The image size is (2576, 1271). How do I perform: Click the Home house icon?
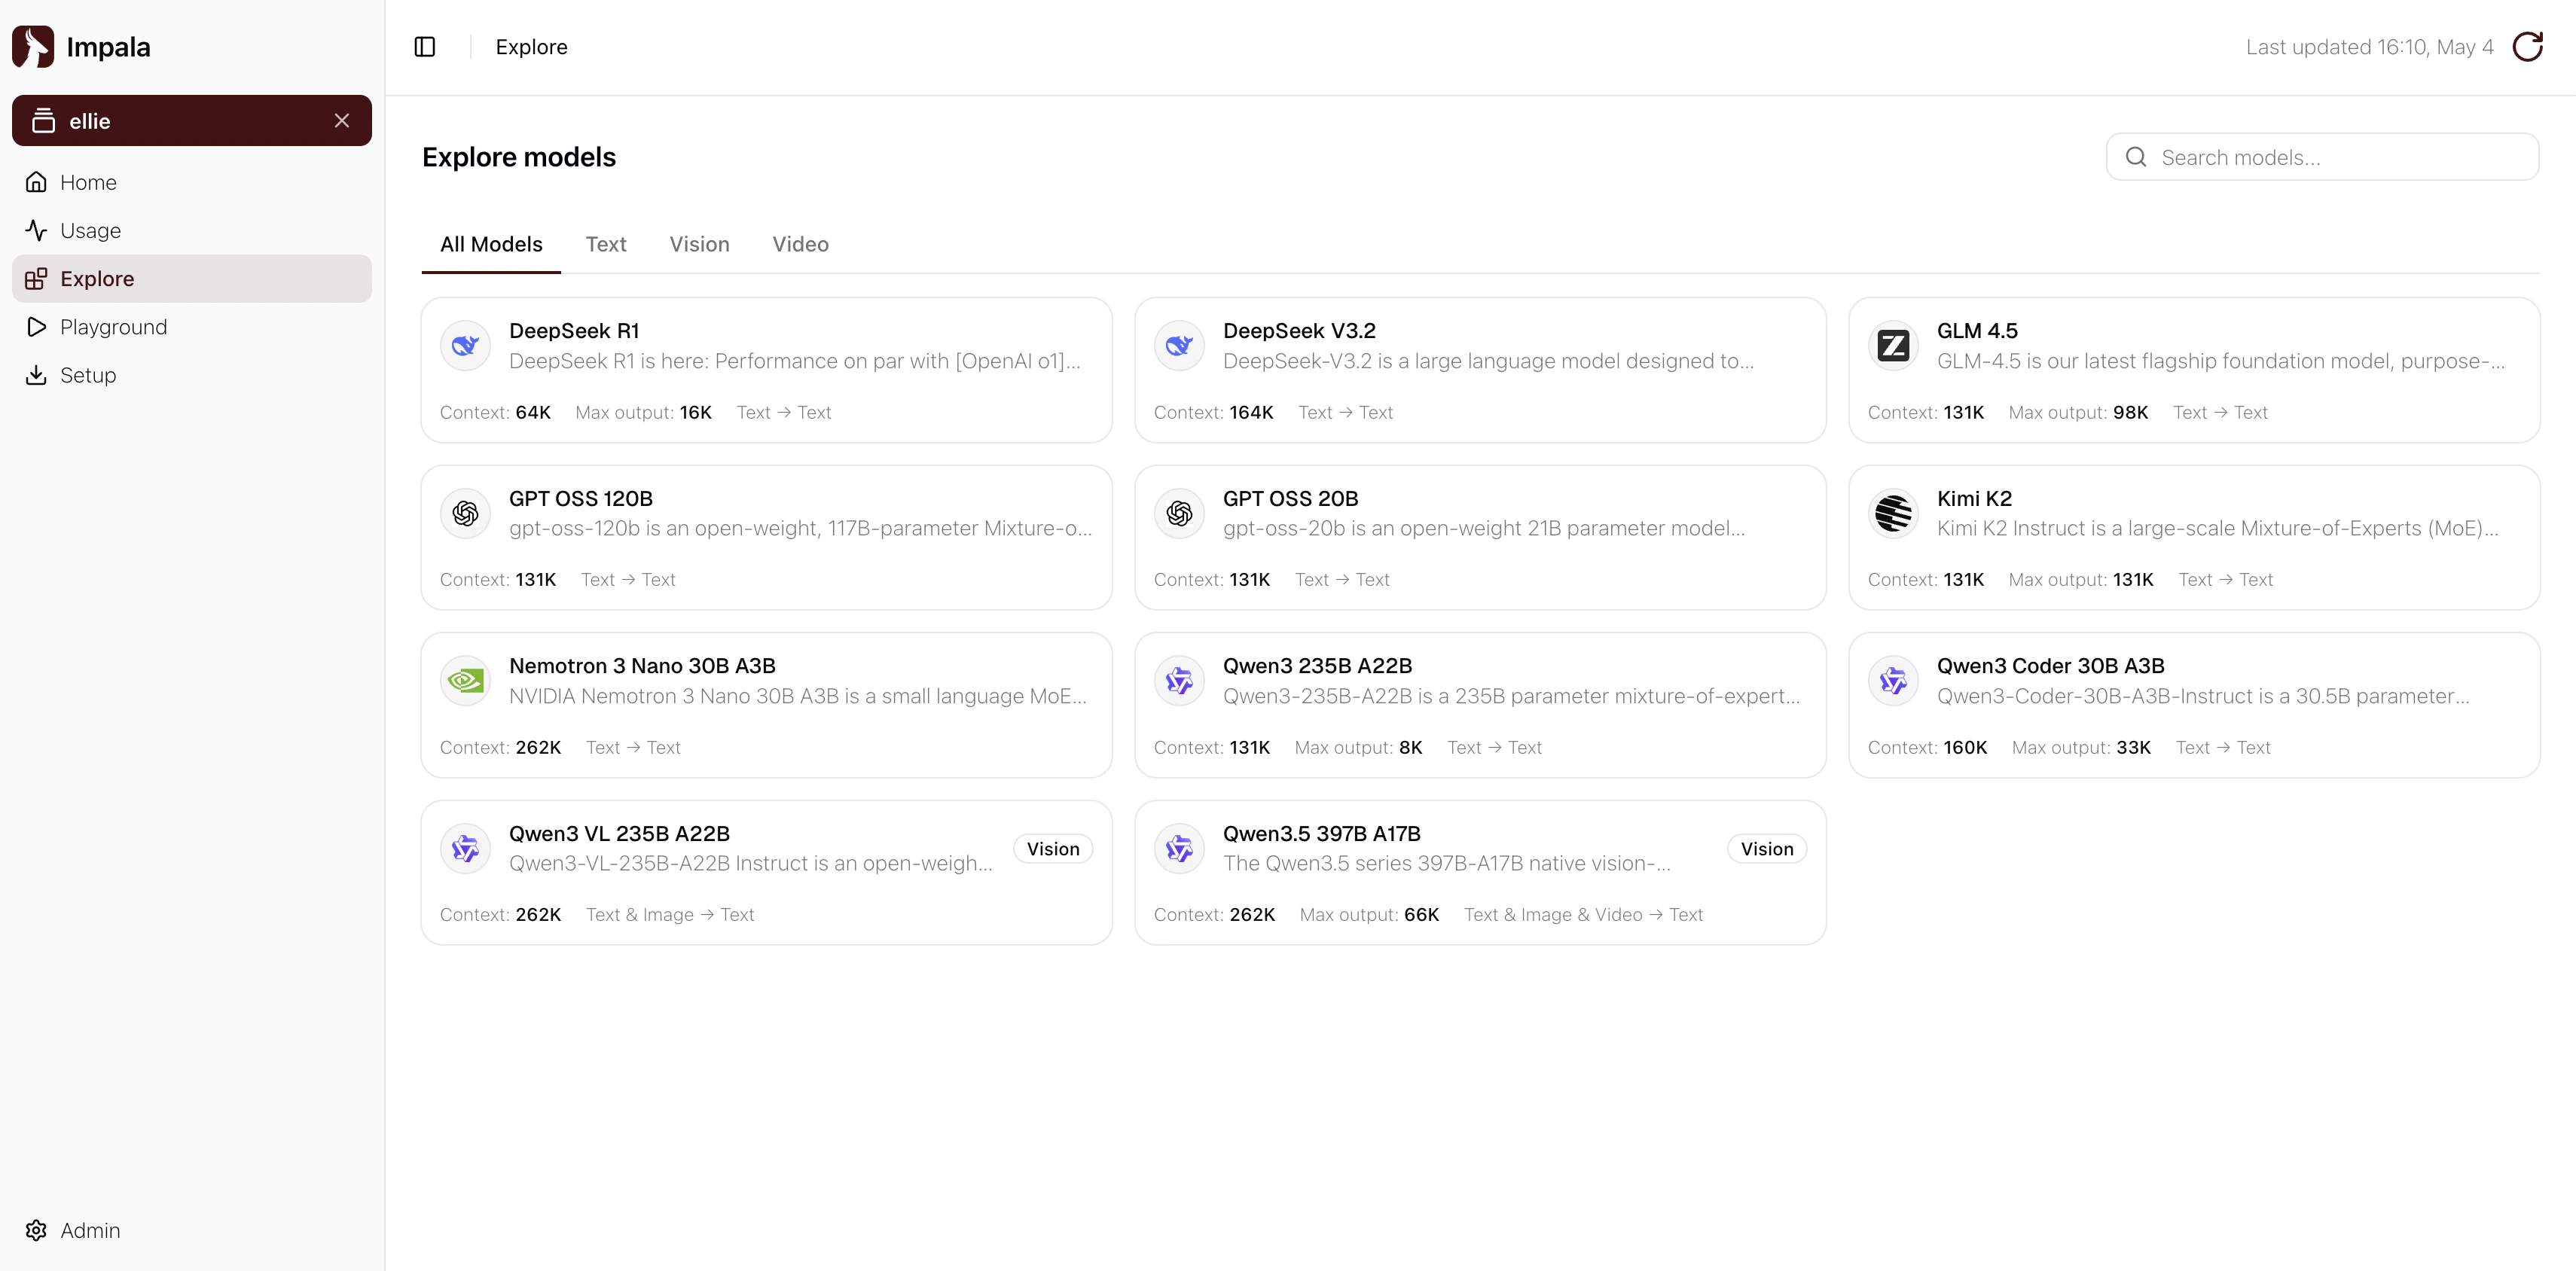tap(36, 182)
